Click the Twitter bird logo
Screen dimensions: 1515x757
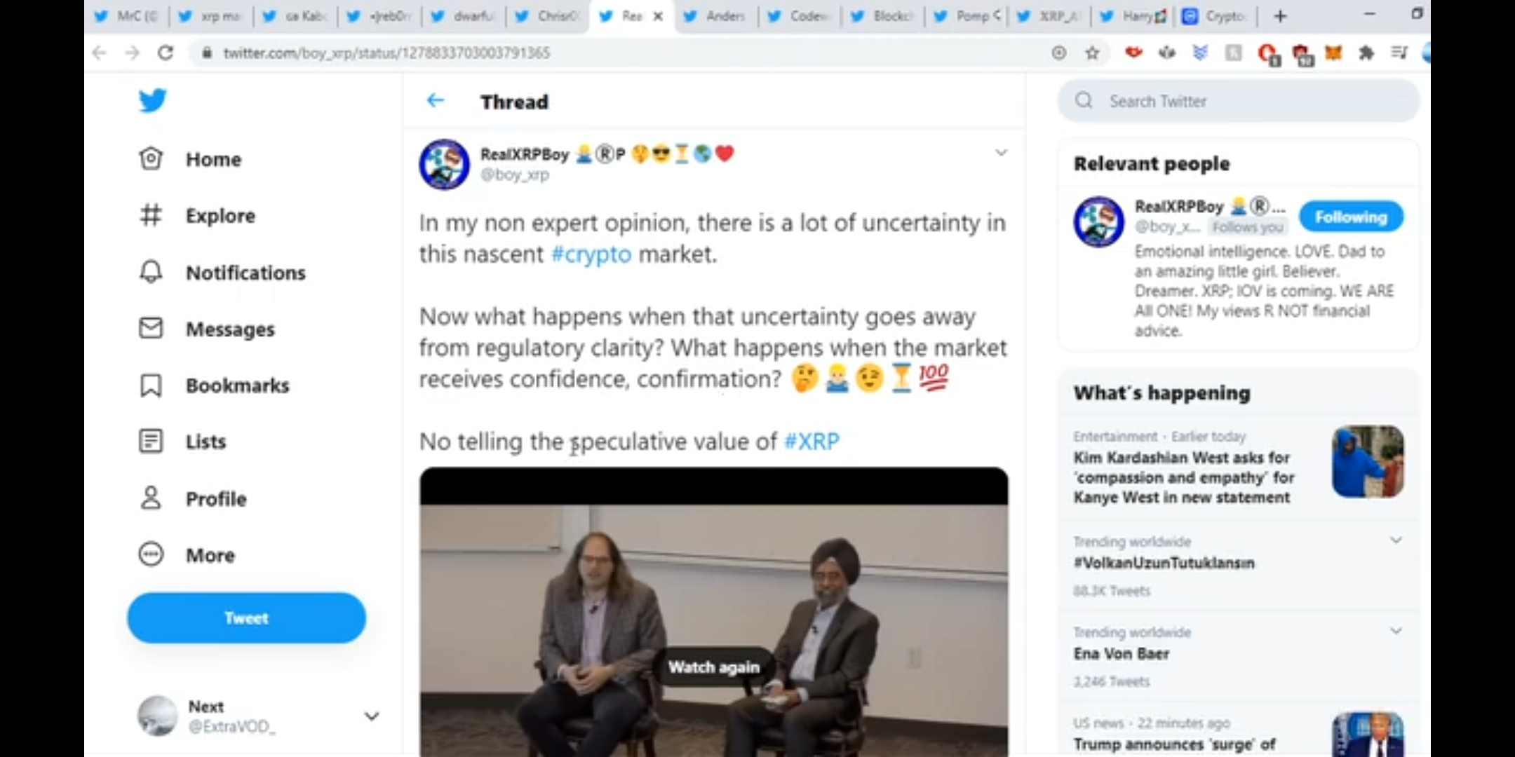(x=152, y=100)
